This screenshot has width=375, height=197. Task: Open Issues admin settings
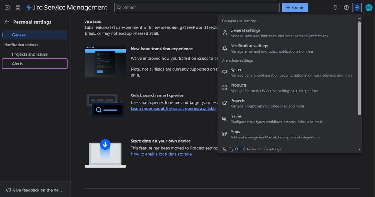[288, 119]
